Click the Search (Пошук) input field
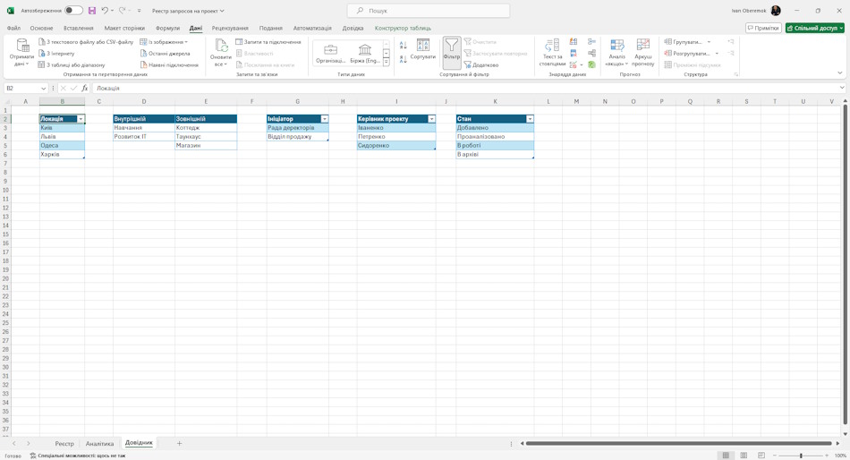The width and height of the screenshot is (850, 460). pyautogui.click(x=429, y=11)
